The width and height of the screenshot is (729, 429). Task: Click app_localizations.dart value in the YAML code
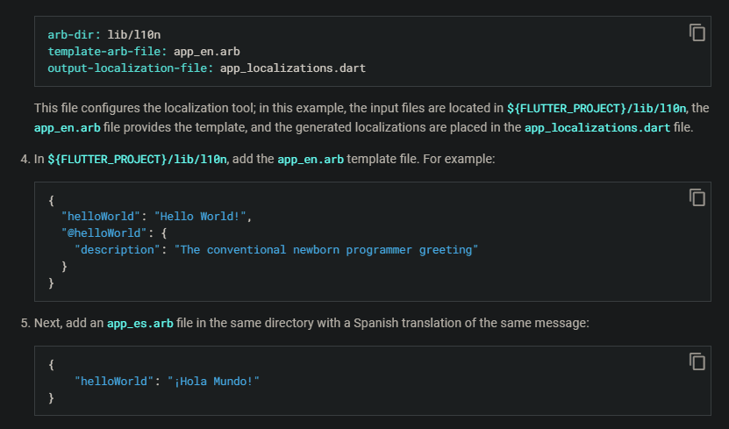click(x=292, y=68)
